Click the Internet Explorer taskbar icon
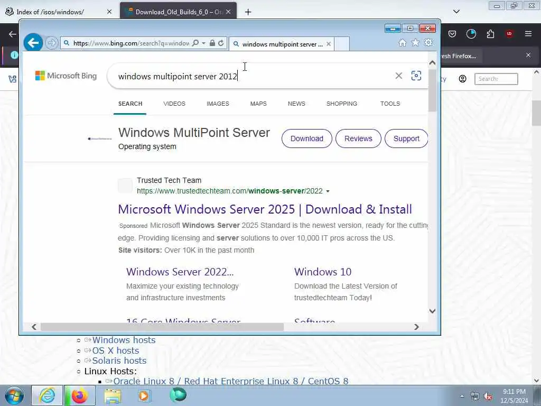The image size is (541, 406). 47,395
